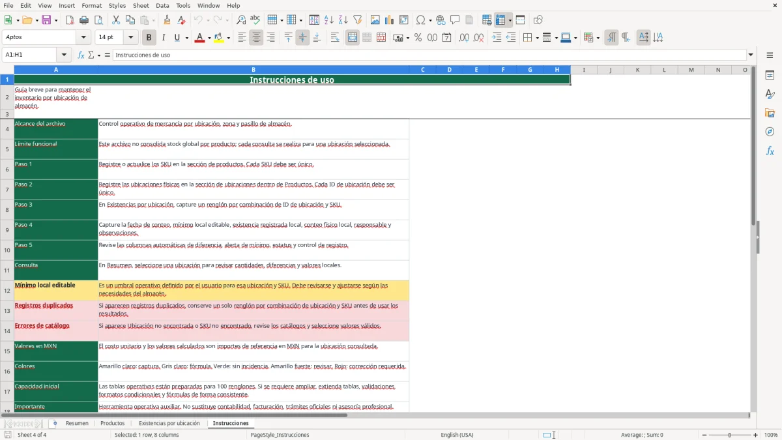
Task: Expand the formula bar
Action: [x=751, y=55]
